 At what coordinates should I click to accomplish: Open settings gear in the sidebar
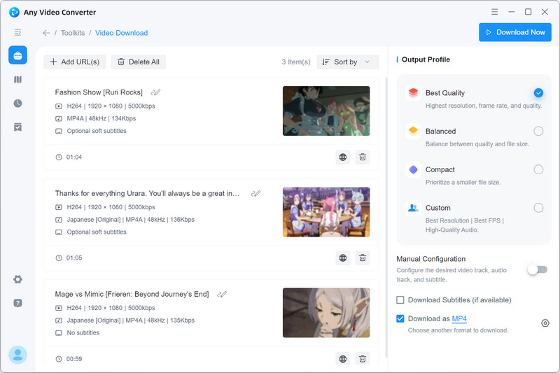click(x=17, y=279)
